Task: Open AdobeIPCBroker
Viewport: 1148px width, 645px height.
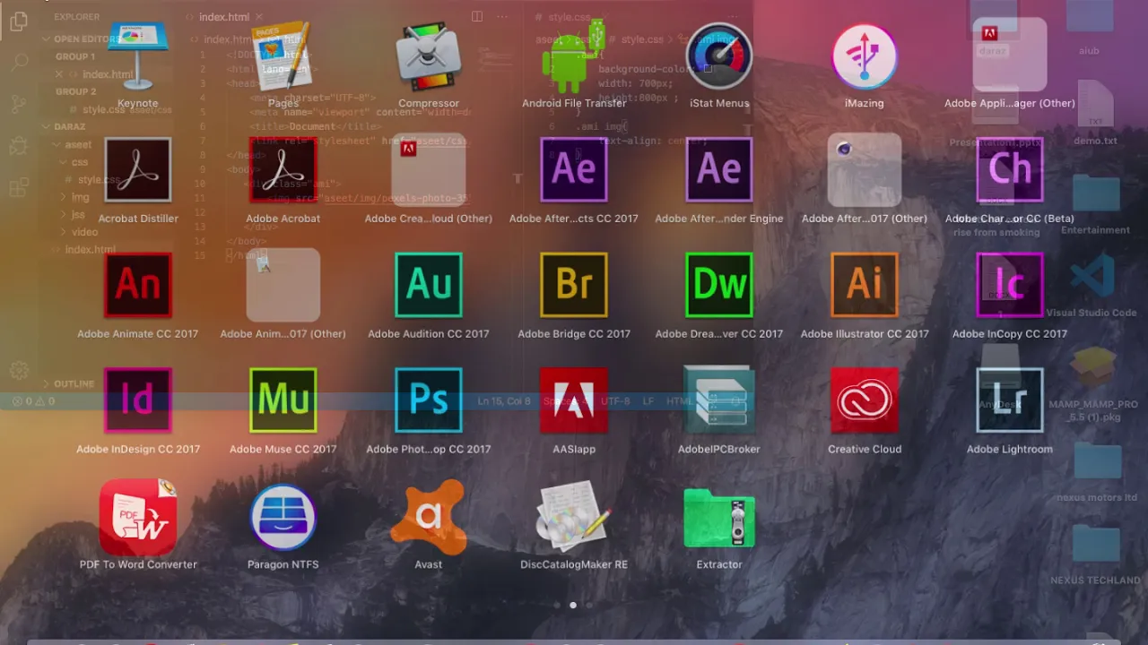Action: [x=719, y=400]
